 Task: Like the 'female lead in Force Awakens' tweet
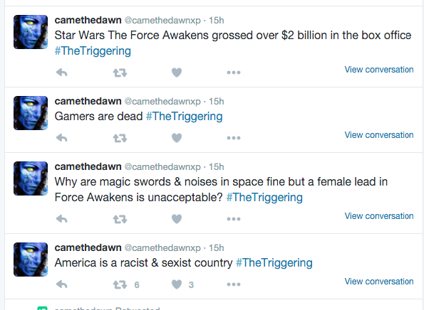coord(177,219)
